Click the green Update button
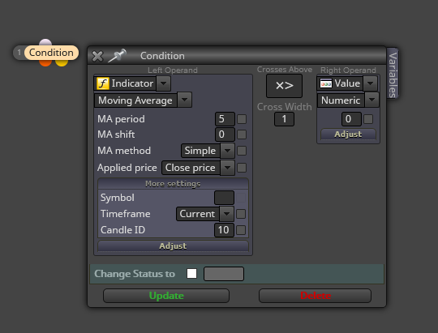 (166, 296)
